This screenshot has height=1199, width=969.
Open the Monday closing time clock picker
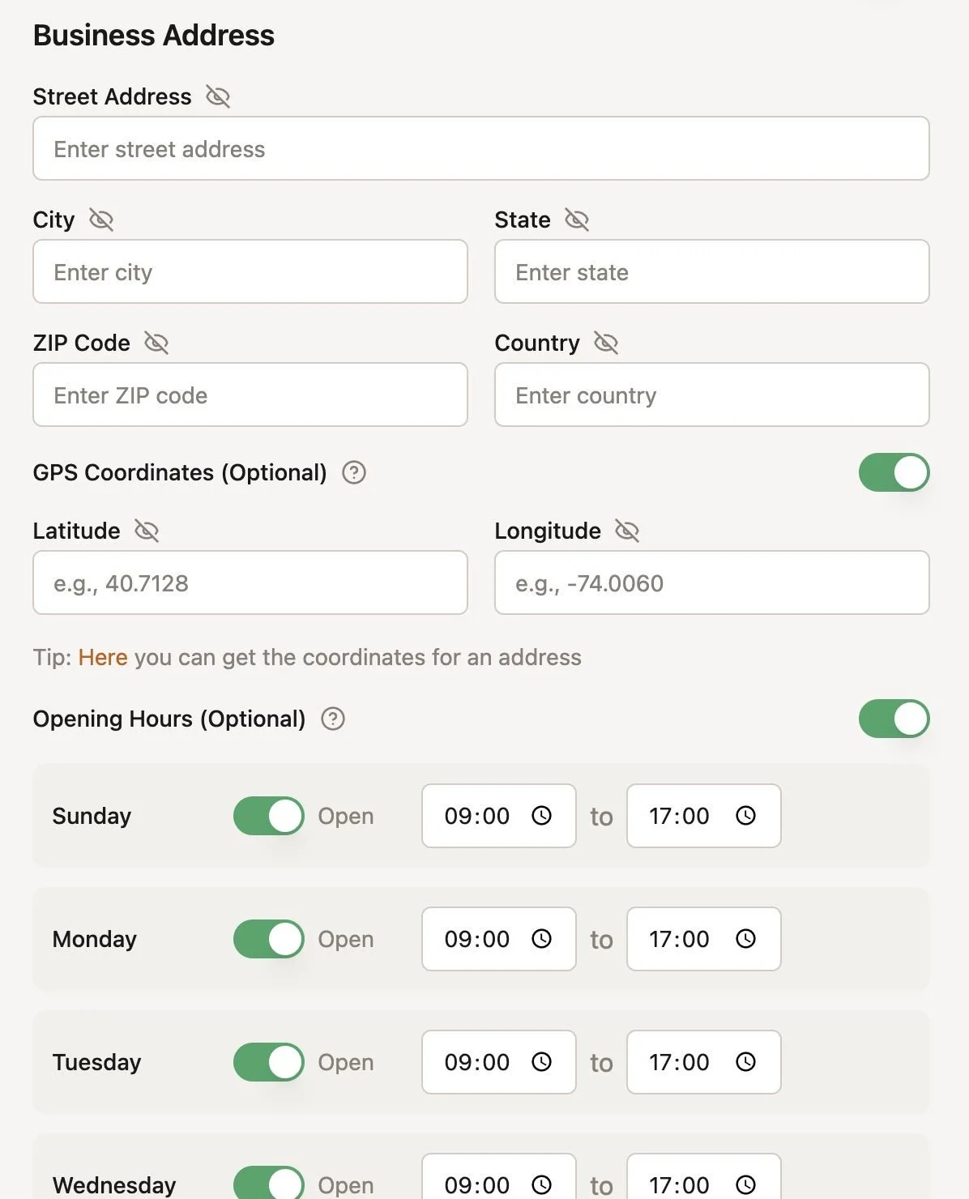[745, 939]
